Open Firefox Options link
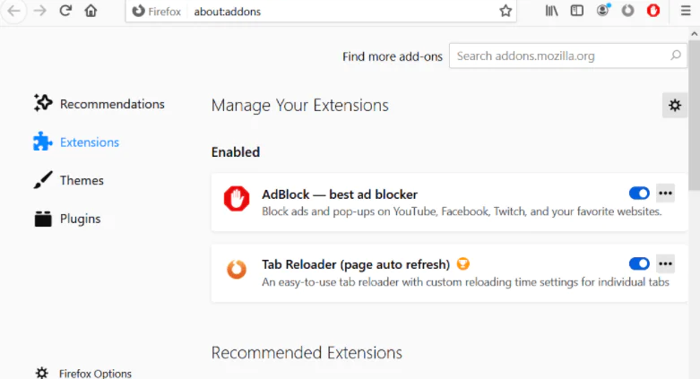 pyautogui.click(x=95, y=373)
